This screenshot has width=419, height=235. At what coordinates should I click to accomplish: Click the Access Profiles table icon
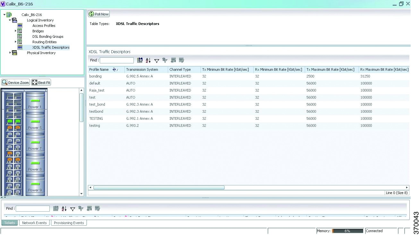20,26
